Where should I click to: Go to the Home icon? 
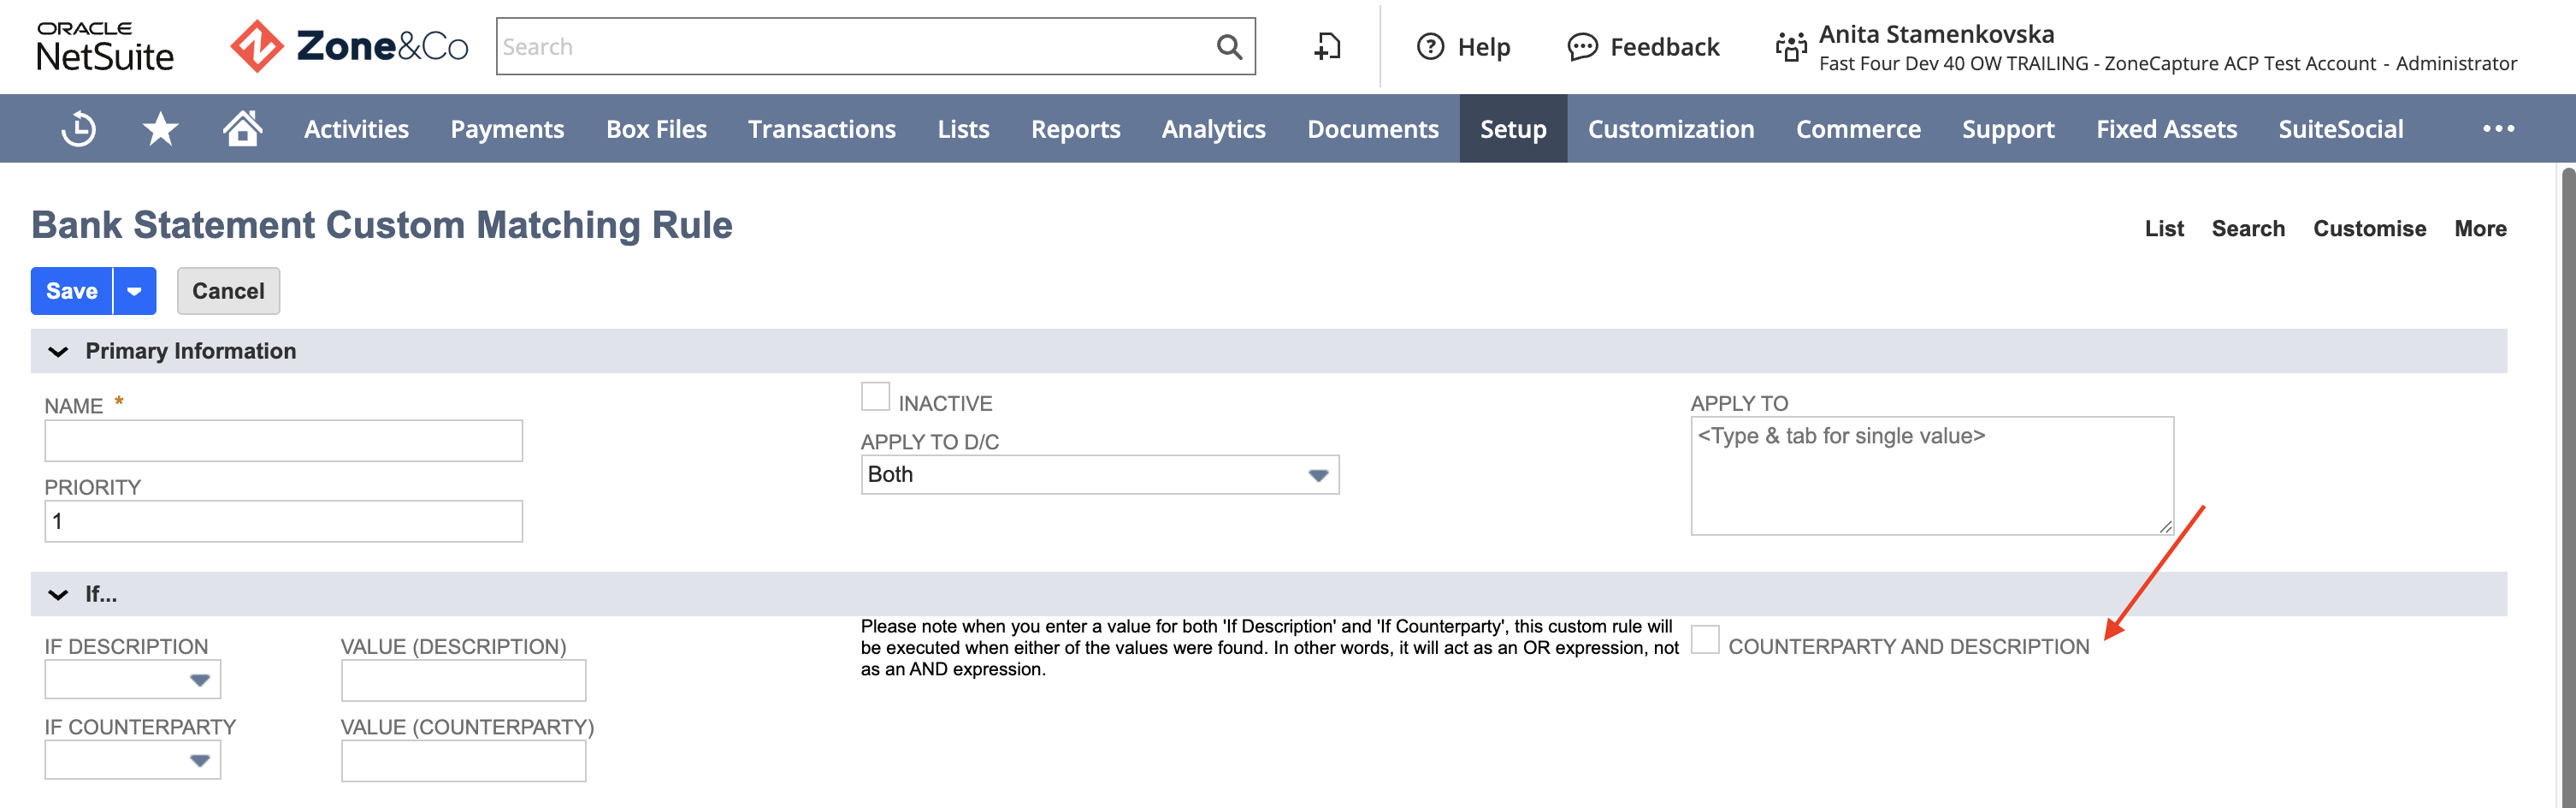tap(242, 128)
